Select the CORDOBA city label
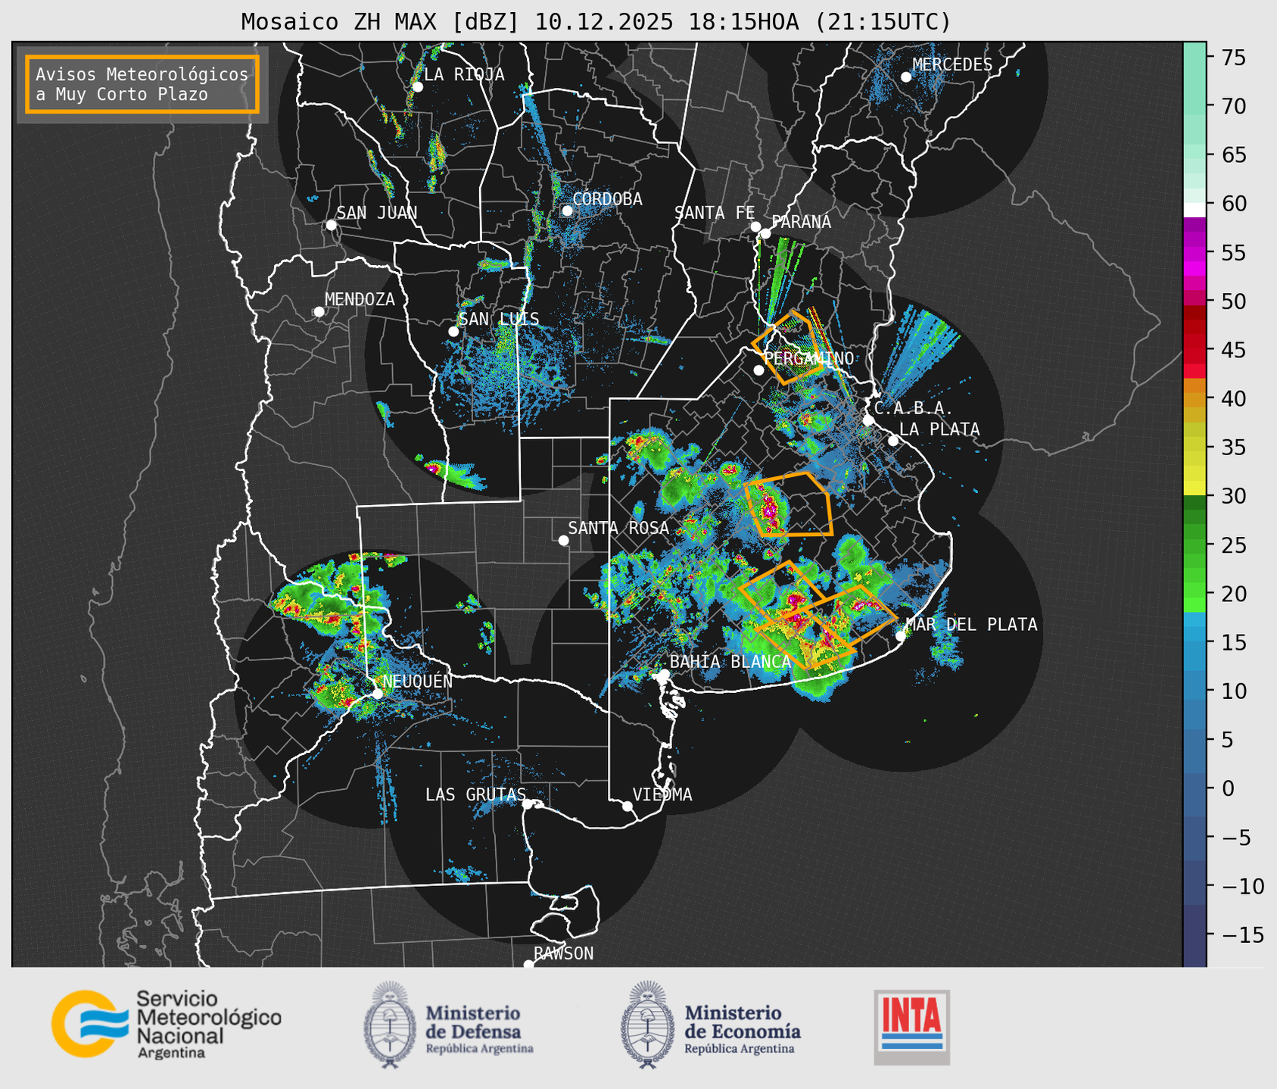1277x1089 pixels. point(607,199)
